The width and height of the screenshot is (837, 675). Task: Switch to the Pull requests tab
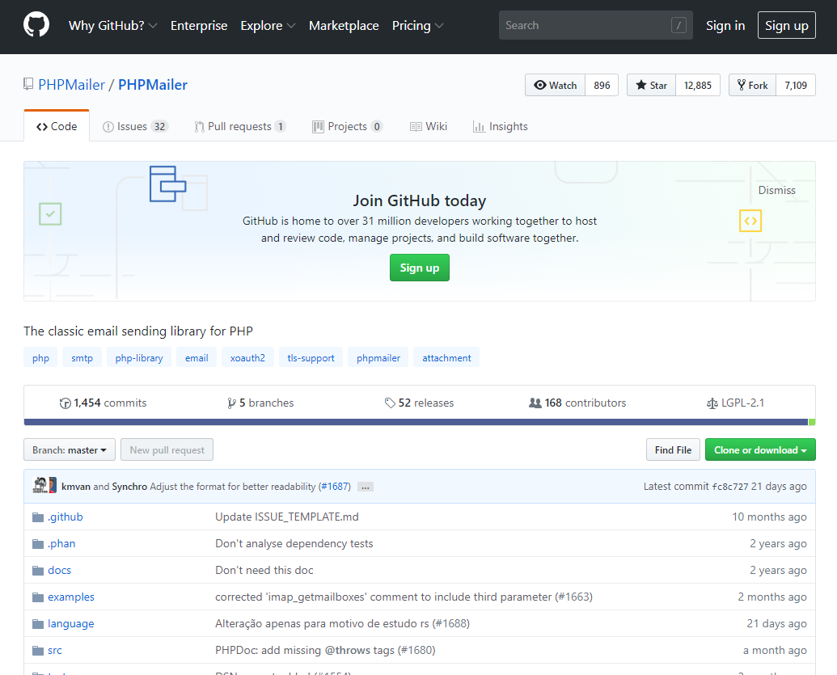(240, 126)
